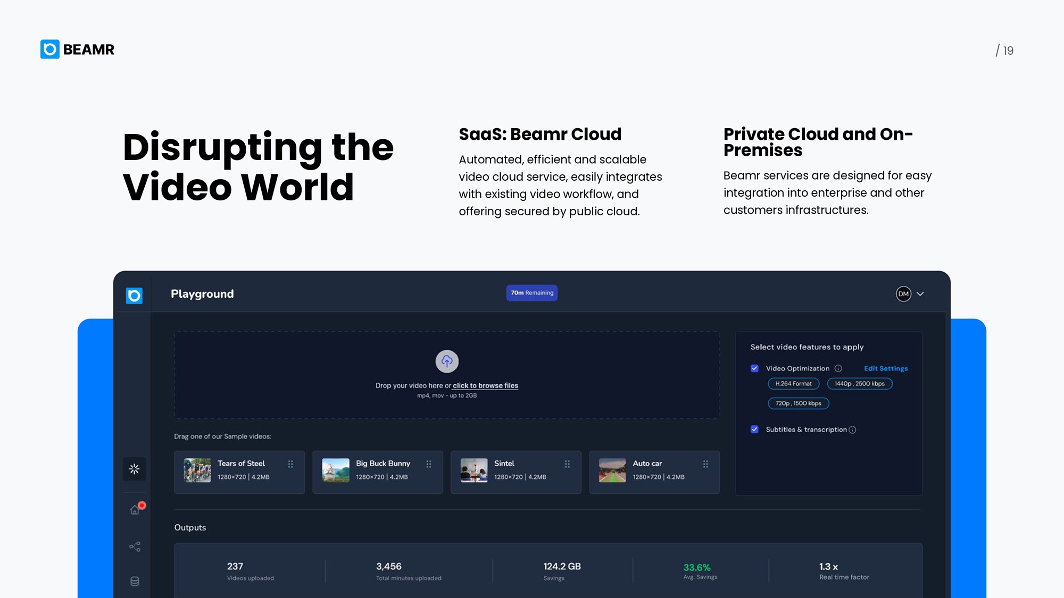This screenshot has height=598, width=1064.
Task: Open the home icon in sidebar
Action: click(135, 510)
